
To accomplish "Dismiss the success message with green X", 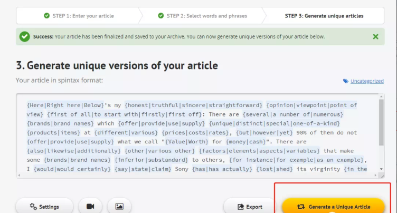I will click(x=375, y=37).
